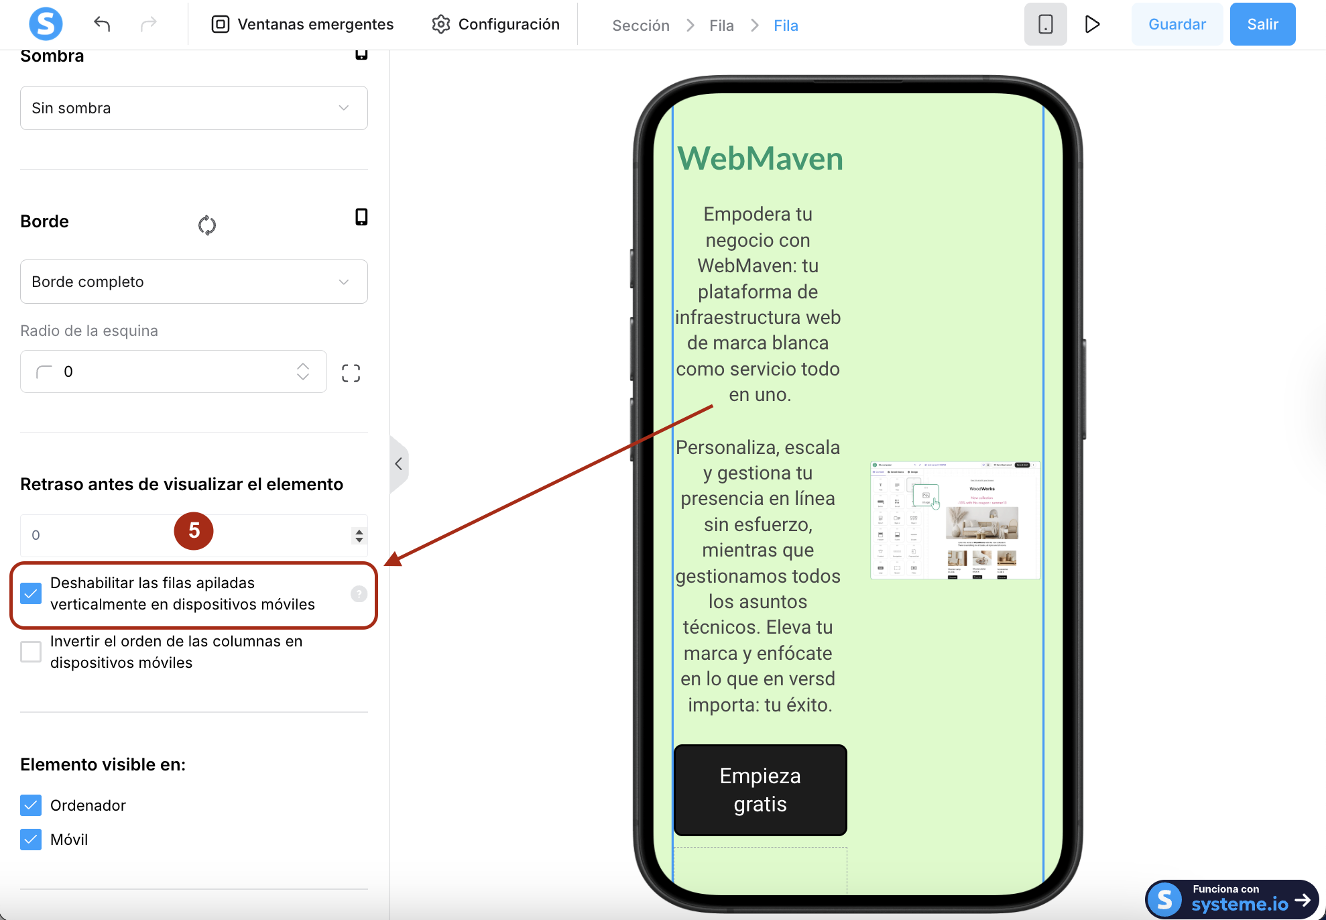Click the play preview icon

point(1092,24)
